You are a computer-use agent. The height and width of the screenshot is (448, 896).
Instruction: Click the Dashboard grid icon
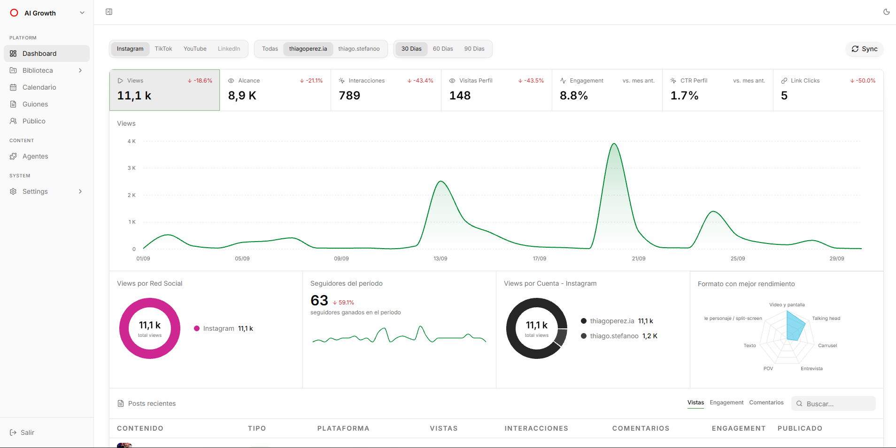[13, 53]
